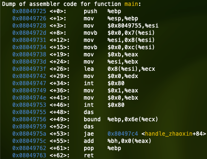
Task: Click address 0x08049725 on the first line
Action: coord(29,11)
